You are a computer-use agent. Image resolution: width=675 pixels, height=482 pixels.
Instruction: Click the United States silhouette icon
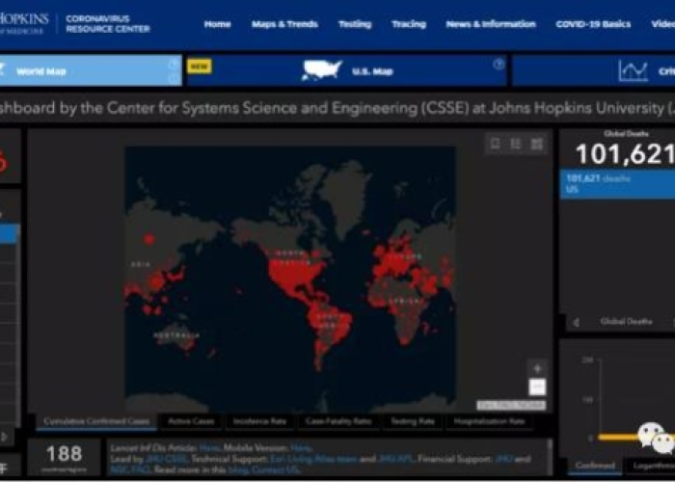(321, 70)
